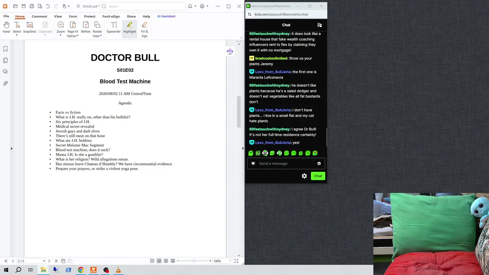Click the Send a message input
The height and width of the screenshot is (275, 489).
coord(286,163)
